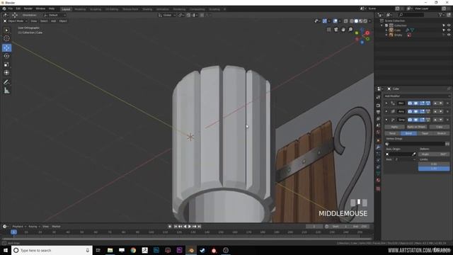Toggle X-ray mode in header
The height and width of the screenshot is (255, 453).
pos(346,21)
